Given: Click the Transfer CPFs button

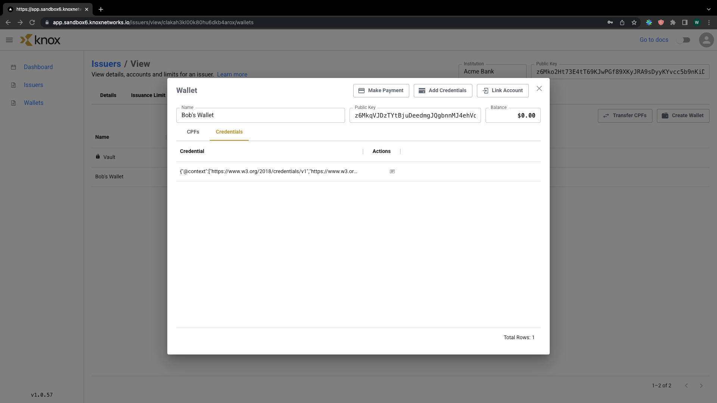Looking at the screenshot, I should pyautogui.click(x=625, y=116).
